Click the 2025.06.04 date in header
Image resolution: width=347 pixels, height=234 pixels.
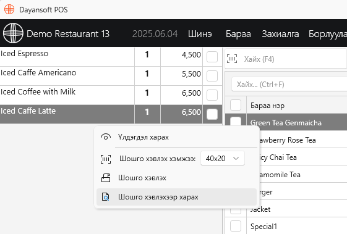pos(155,34)
